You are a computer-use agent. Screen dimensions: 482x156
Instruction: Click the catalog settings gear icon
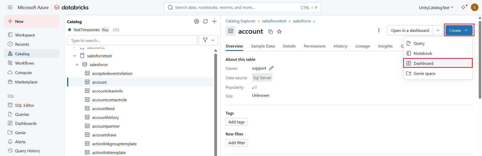(197, 21)
